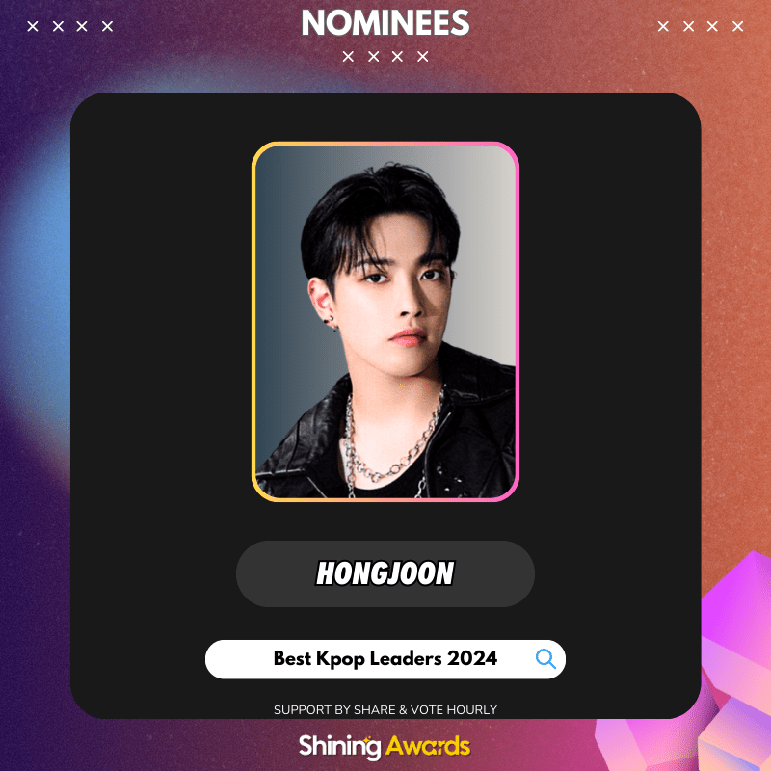Click the Best Kpop Leaders 2024 search field
The height and width of the screenshot is (771, 771).
click(x=385, y=659)
